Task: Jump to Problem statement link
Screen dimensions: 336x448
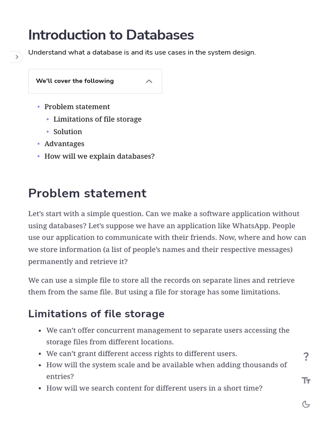Action: coord(77,107)
